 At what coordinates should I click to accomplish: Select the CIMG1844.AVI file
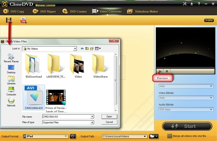(34, 97)
